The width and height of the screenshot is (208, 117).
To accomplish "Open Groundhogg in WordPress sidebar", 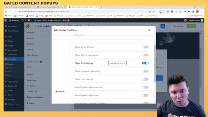I will pos(13,31).
